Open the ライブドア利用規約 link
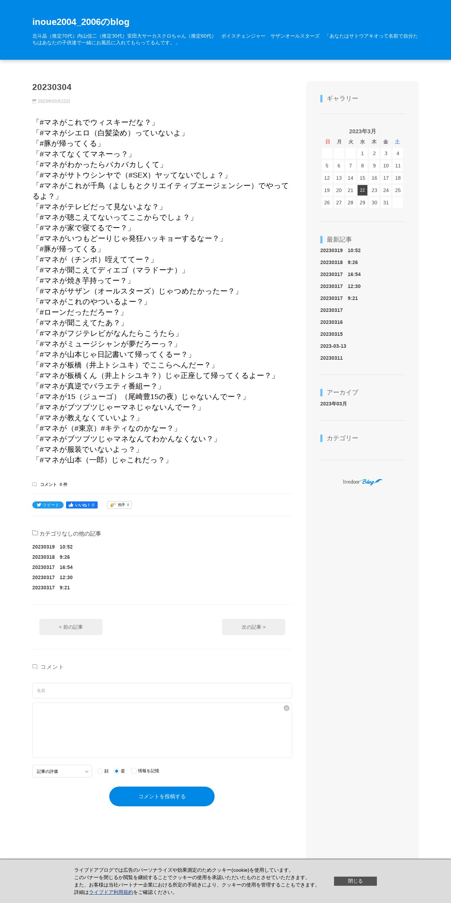Viewport: 451px width, 903px height. coord(111,892)
